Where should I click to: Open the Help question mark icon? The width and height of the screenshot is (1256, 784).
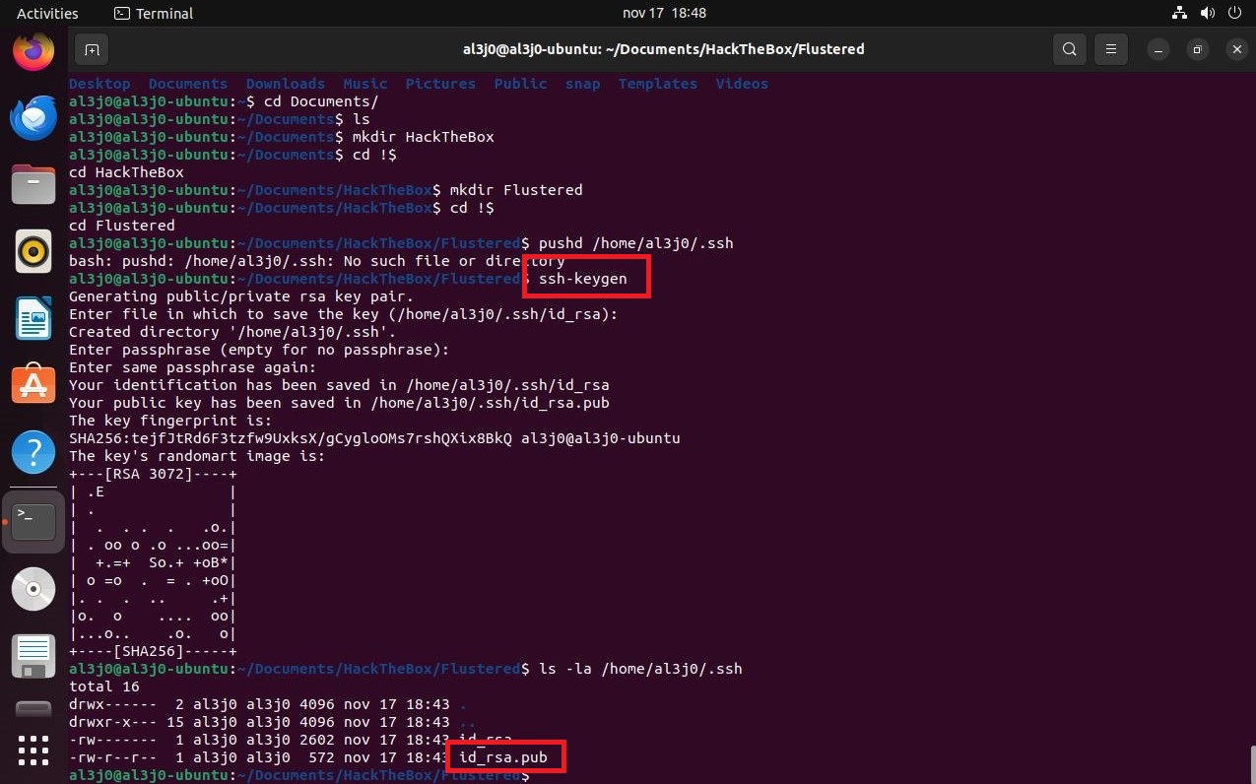(33, 452)
